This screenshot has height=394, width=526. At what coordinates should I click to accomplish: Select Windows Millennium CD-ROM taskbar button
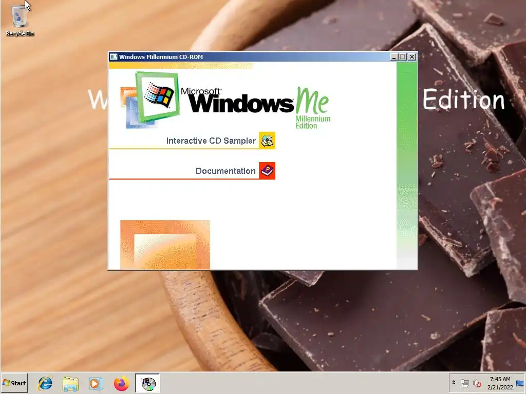tap(147, 383)
